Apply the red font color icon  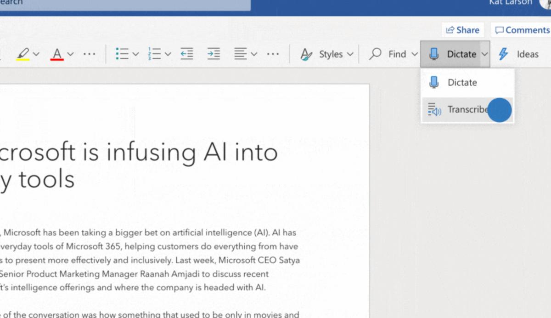click(x=57, y=54)
